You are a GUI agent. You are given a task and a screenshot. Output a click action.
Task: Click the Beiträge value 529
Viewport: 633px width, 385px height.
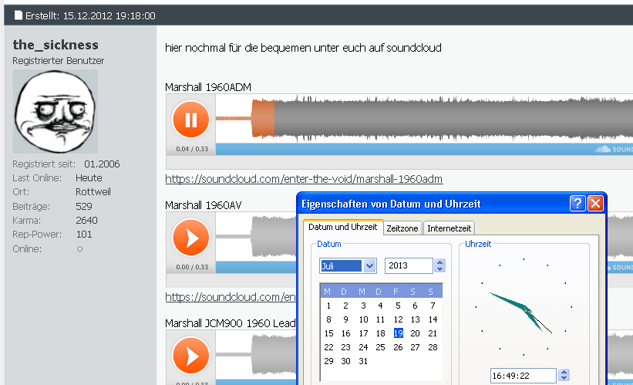pyautogui.click(x=84, y=207)
